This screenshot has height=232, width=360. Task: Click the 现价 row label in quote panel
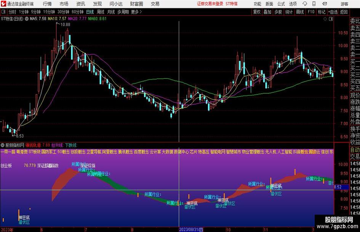355,95
